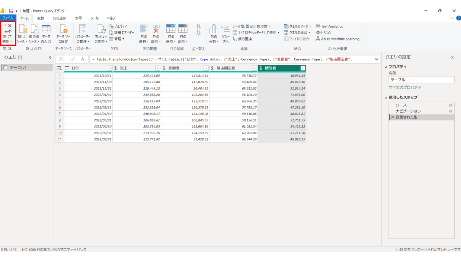The height and width of the screenshot is (258, 461).
Task: Click プレビューの更新 refresh preview icon
Action: click(101, 29)
